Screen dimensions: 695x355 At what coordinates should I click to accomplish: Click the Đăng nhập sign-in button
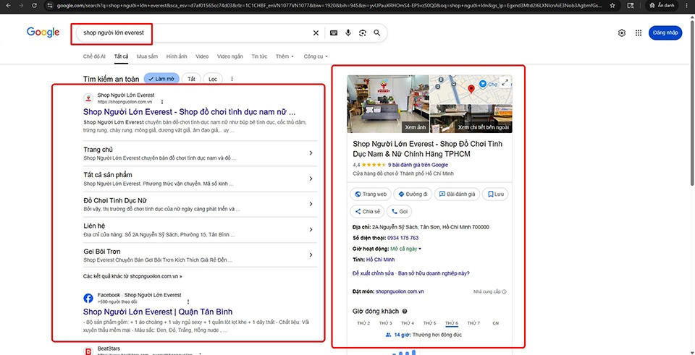[x=665, y=33]
